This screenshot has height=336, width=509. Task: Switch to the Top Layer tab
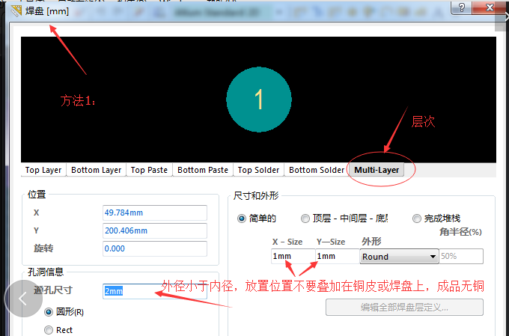[43, 170]
